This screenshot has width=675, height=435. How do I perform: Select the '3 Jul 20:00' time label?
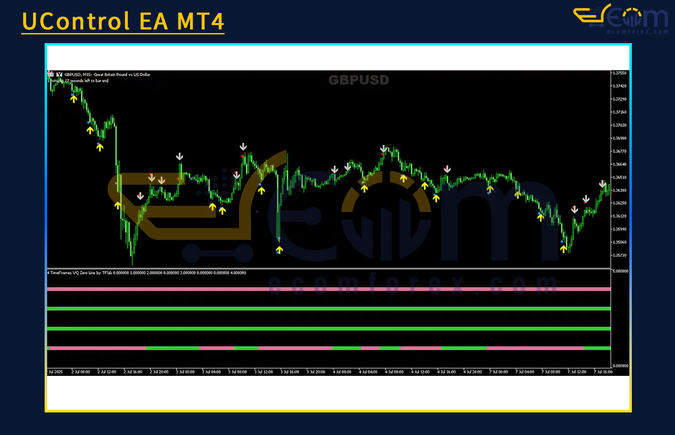coord(315,372)
